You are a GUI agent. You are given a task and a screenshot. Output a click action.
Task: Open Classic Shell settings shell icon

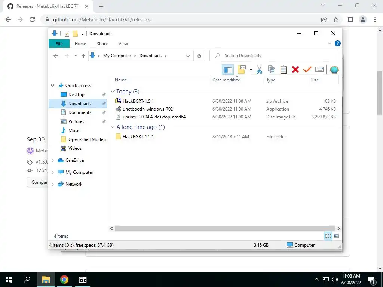pyautogui.click(x=334, y=70)
